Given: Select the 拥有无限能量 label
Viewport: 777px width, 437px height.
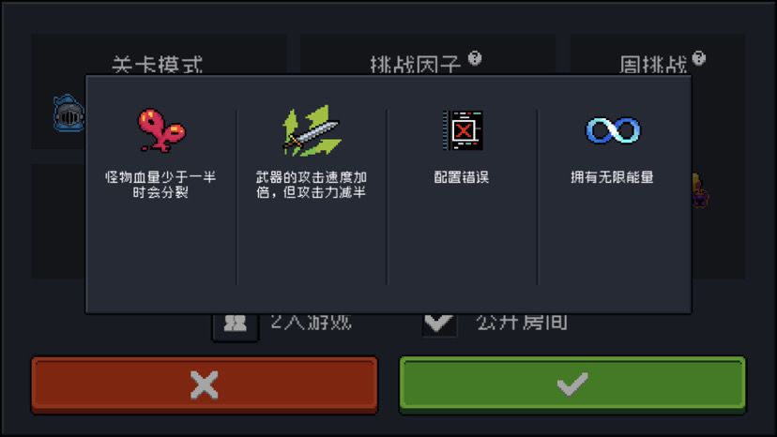Looking at the screenshot, I should coord(612,177).
